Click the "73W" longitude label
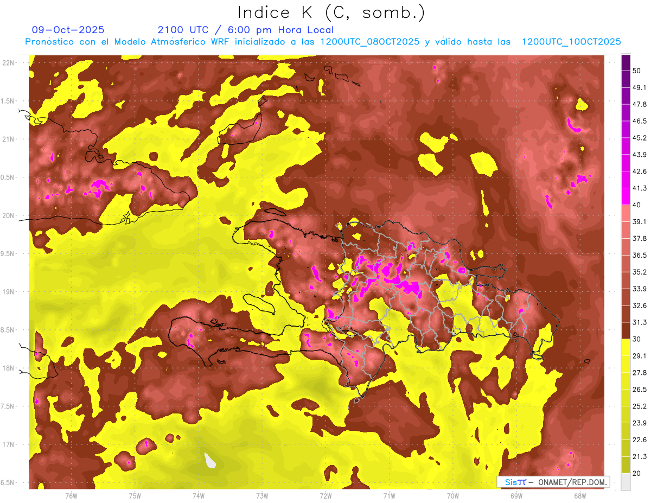 262,496
